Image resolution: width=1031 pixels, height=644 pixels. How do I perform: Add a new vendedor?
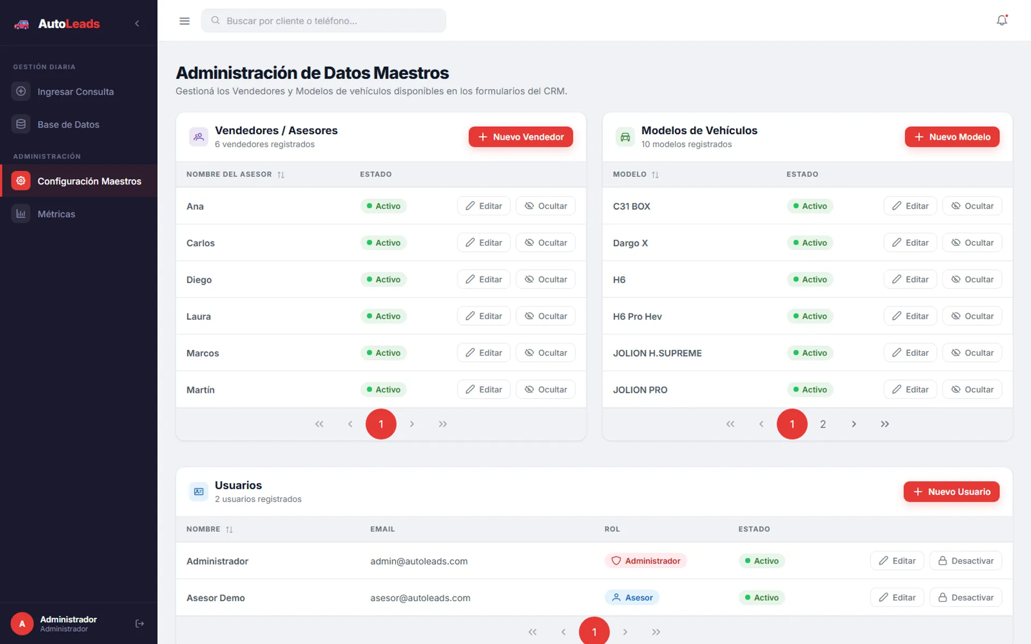pyautogui.click(x=520, y=137)
